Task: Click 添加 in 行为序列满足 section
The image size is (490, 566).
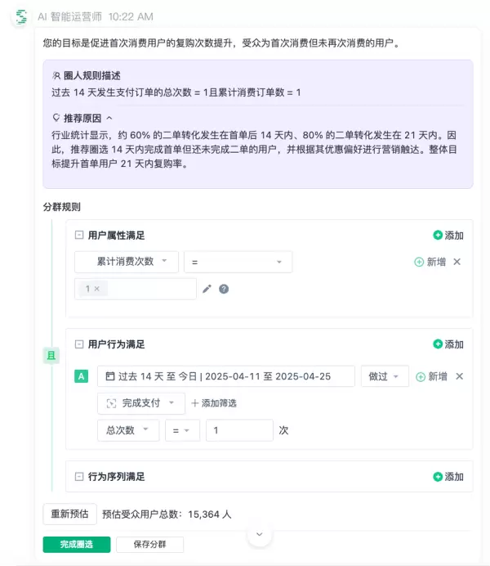Action: (x=448, y=477)
